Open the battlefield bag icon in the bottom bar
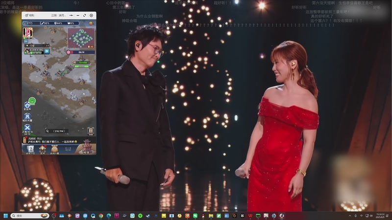Image resolution: width=392 pixels, height=220 pixels. [x=54, y=150]
